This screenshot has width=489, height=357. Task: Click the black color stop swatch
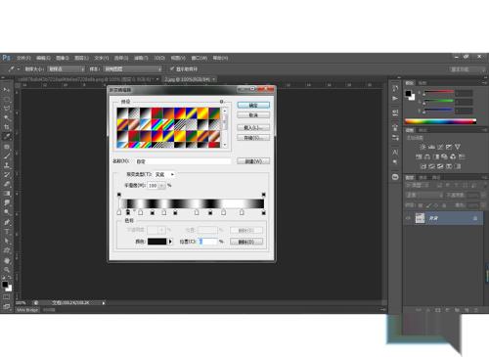click(157, 242)
